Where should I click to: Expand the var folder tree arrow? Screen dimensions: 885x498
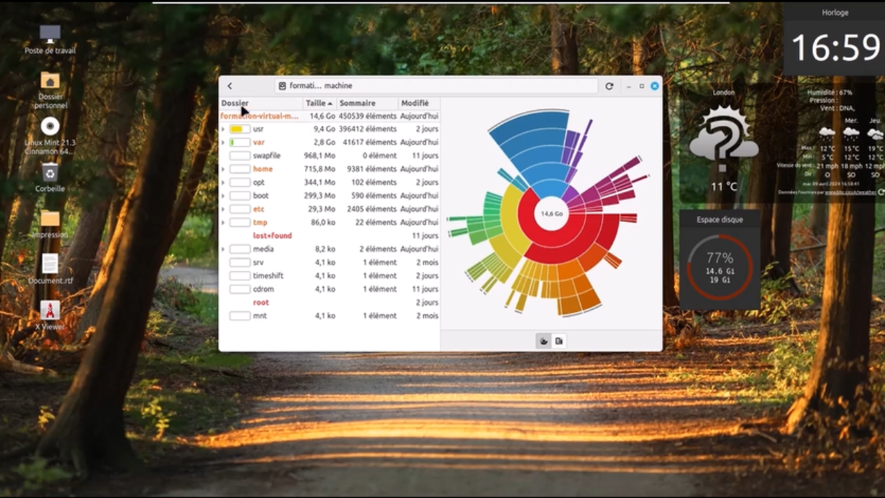223,142
